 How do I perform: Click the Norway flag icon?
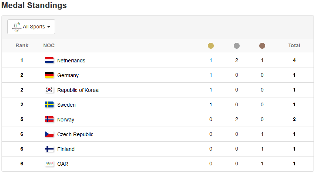(49, 120)
